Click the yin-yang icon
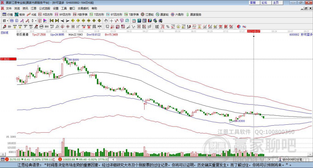 [239, 27]
